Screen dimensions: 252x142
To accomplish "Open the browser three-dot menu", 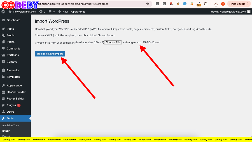I will (248, 4).
